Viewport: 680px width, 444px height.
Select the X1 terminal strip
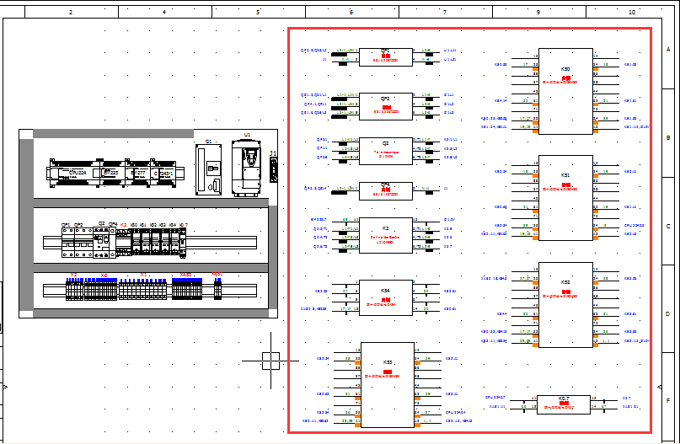142,289
